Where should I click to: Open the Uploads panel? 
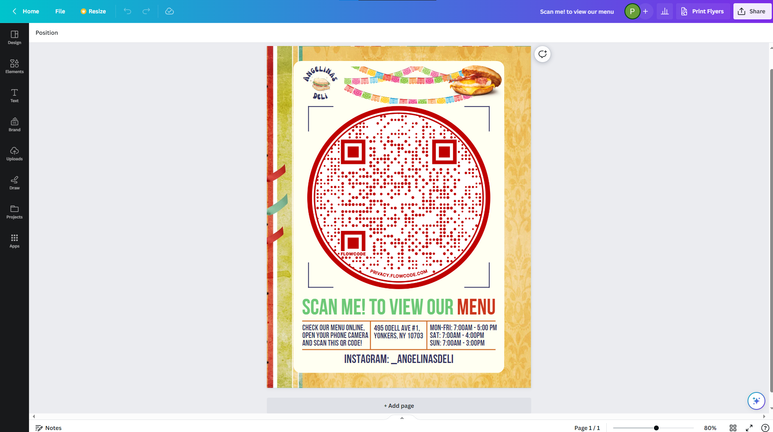15,153
